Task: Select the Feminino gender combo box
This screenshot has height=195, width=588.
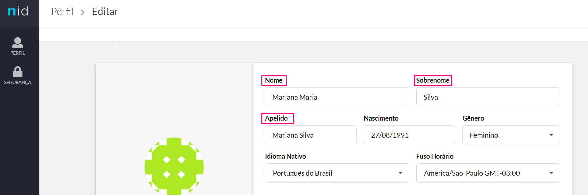Action: (x=511, y=135)
